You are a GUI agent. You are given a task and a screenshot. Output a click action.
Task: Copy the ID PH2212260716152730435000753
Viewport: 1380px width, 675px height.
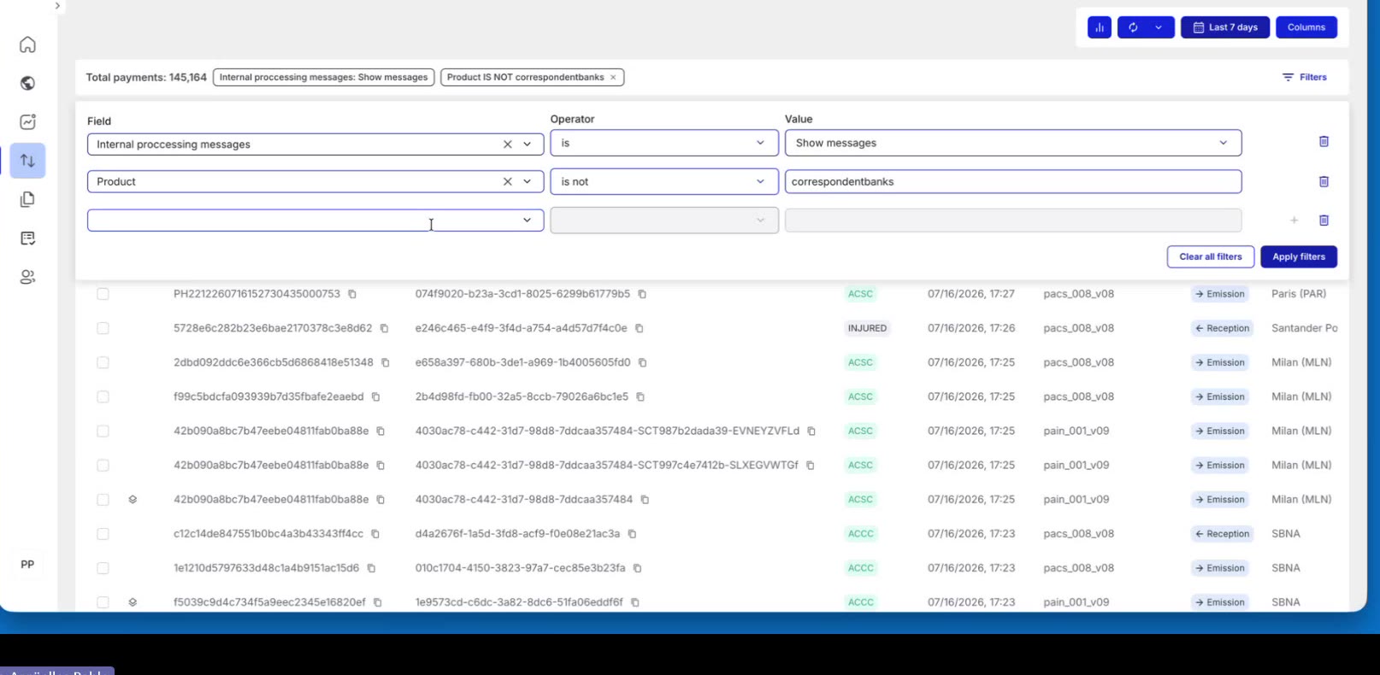(x=352, y=294)
